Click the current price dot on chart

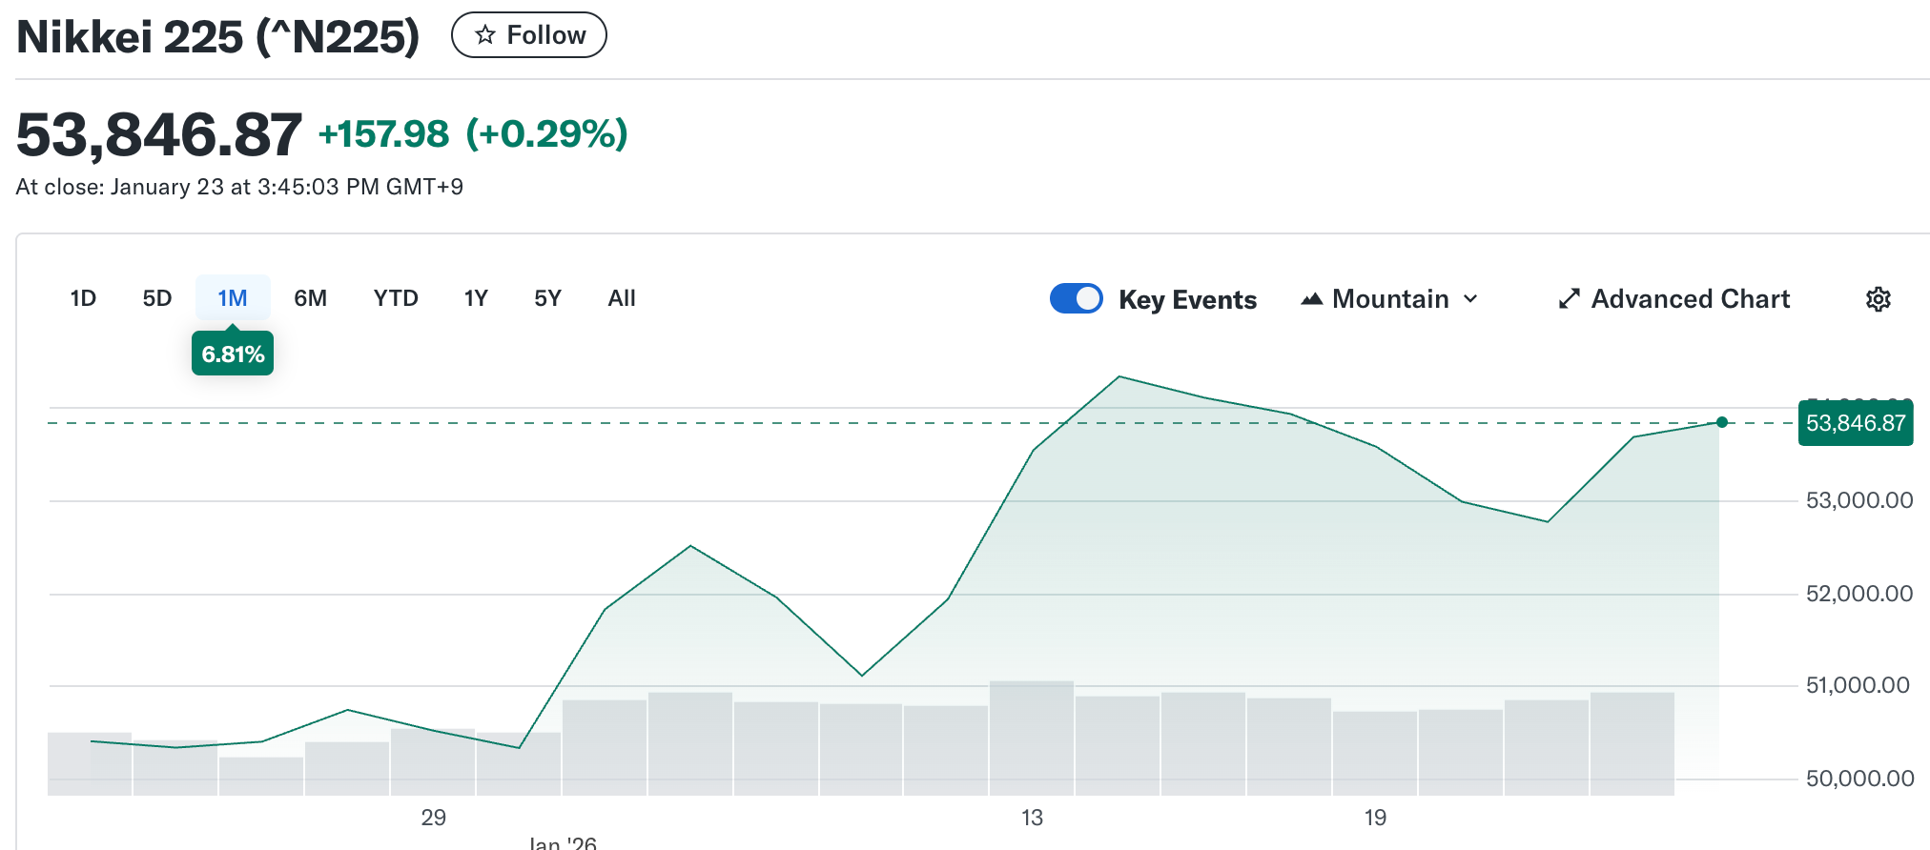pyautogui.click(x=1721, y=422)
